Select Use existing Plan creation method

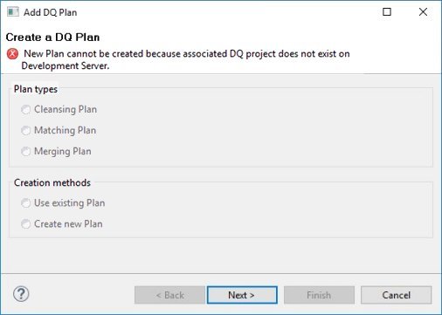click(25, 203)
